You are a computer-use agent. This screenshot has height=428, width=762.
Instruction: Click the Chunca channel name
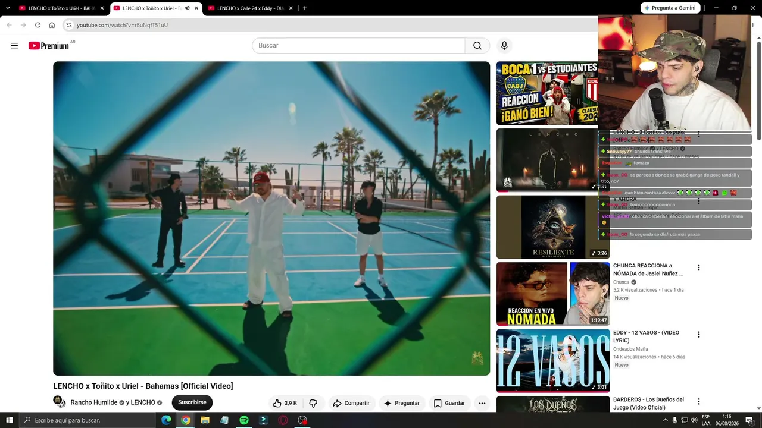(x=621, y=282)
